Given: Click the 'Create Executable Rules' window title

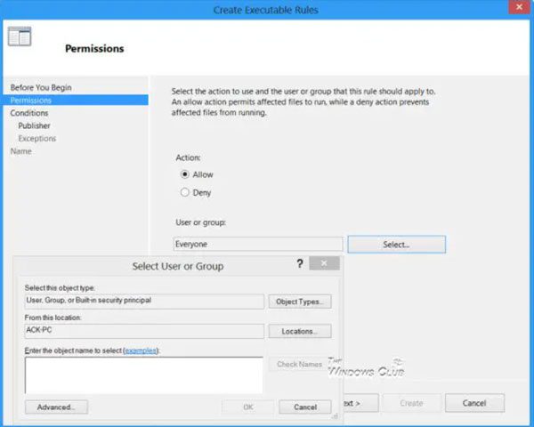Looking at the screenshot, I should tap(265, 10).
